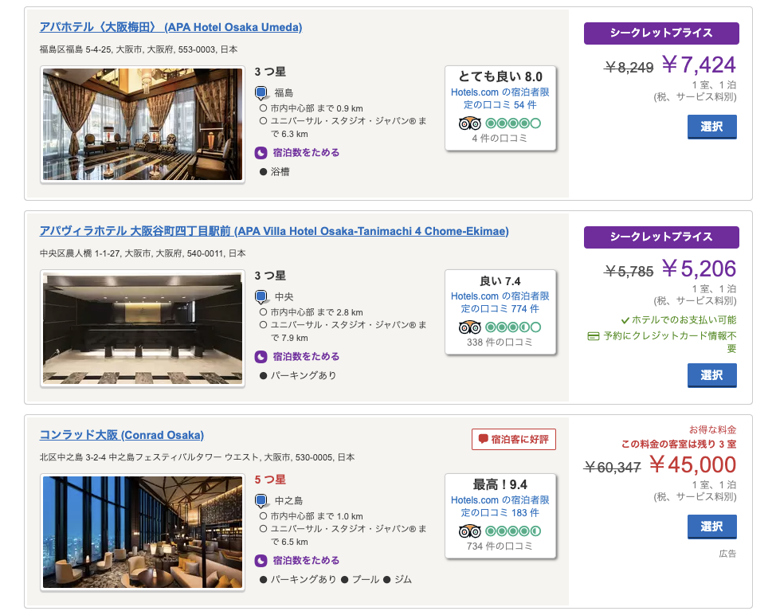This screenshot has width=776, height=615.
Task: Click the map pin icon beside 中之島
Action: tap(261, 501)
